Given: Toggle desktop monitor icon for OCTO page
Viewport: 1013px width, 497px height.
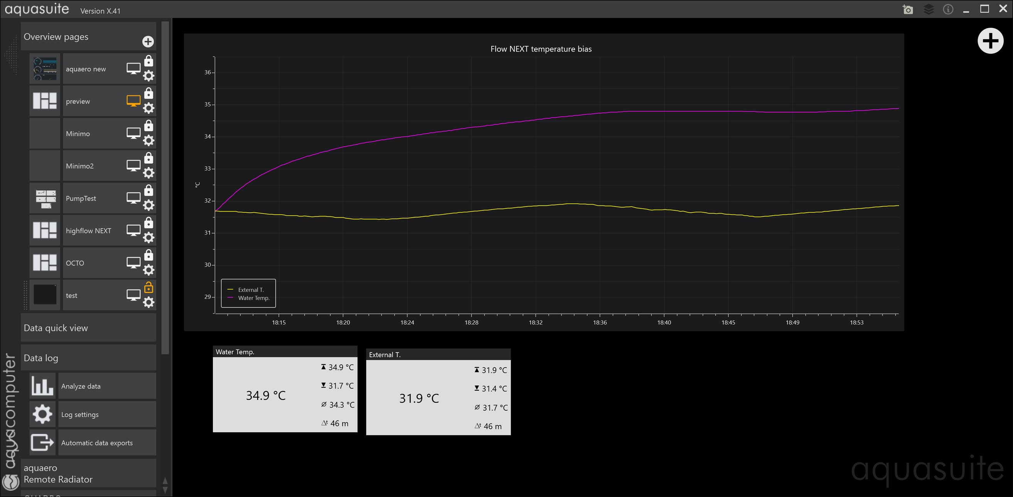Looking at the screenshot, I should point(133,262).
